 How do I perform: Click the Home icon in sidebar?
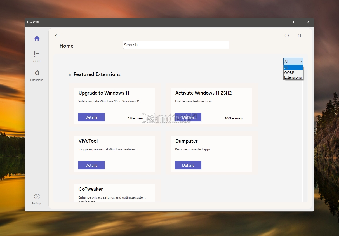[37, 38]
